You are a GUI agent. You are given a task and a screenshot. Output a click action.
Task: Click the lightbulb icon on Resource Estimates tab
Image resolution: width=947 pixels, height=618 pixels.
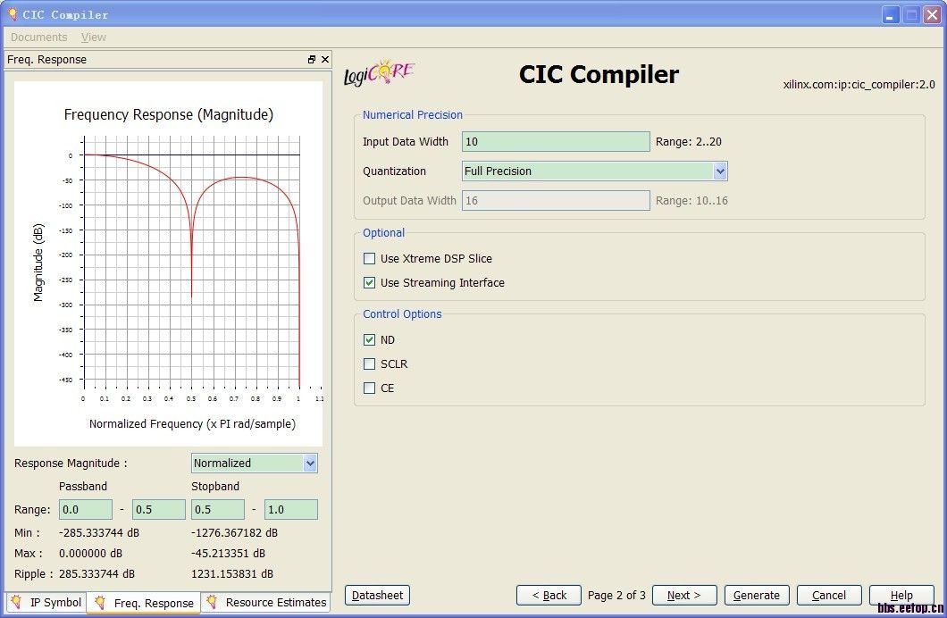pos(212,602)
